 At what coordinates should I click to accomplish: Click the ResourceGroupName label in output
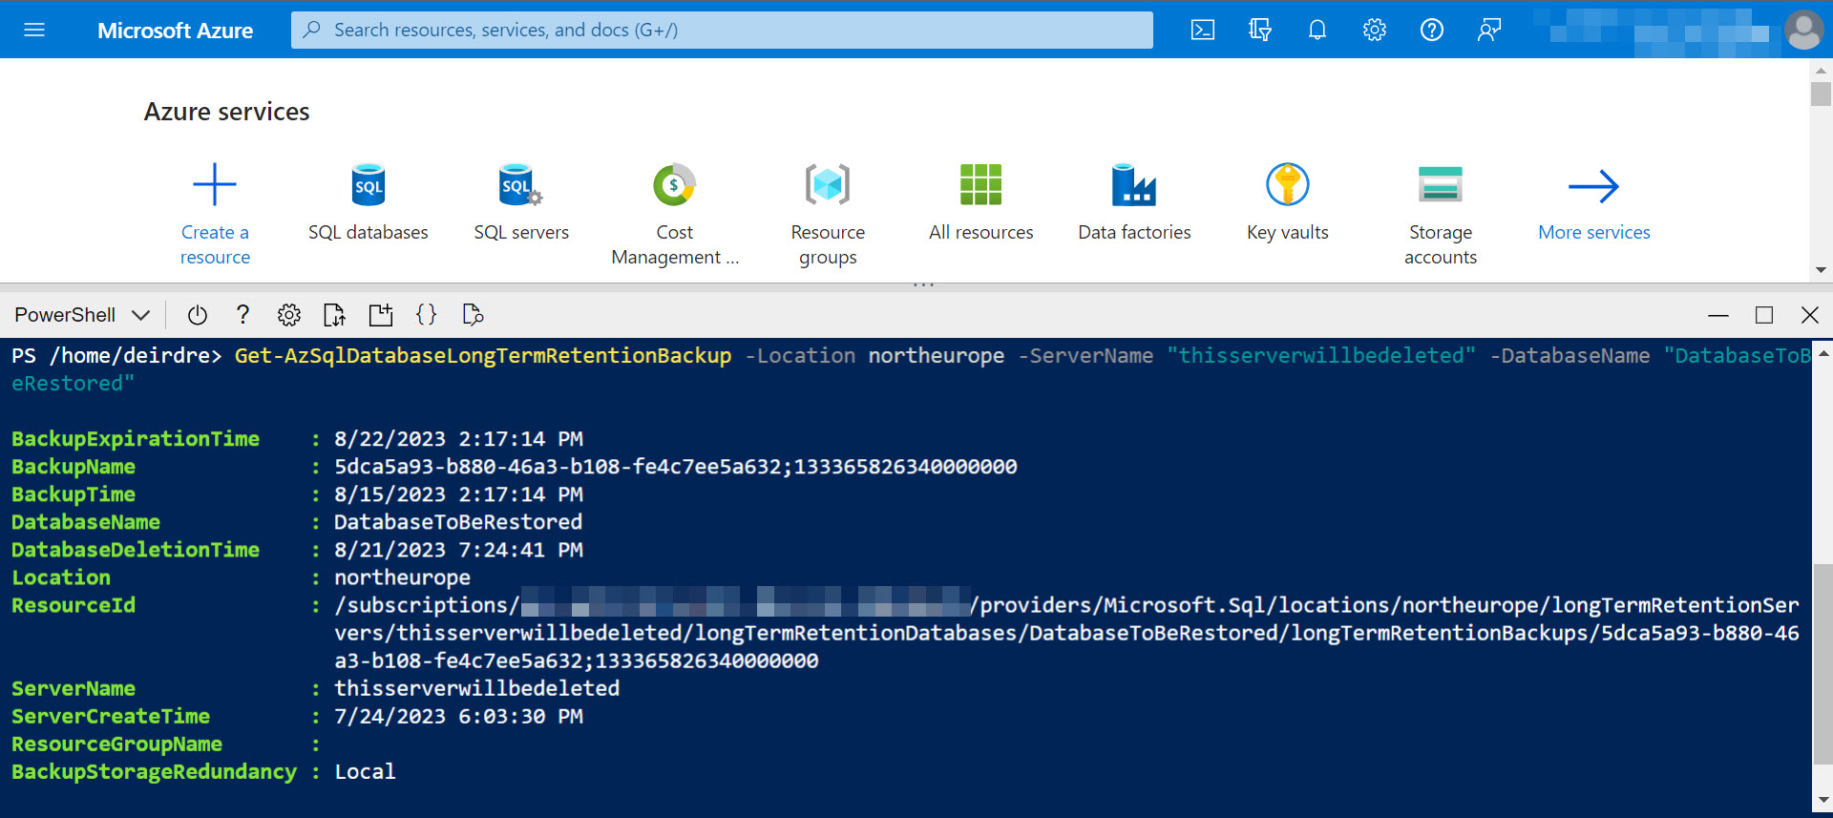pyautogui.click(x=116, y=744)
